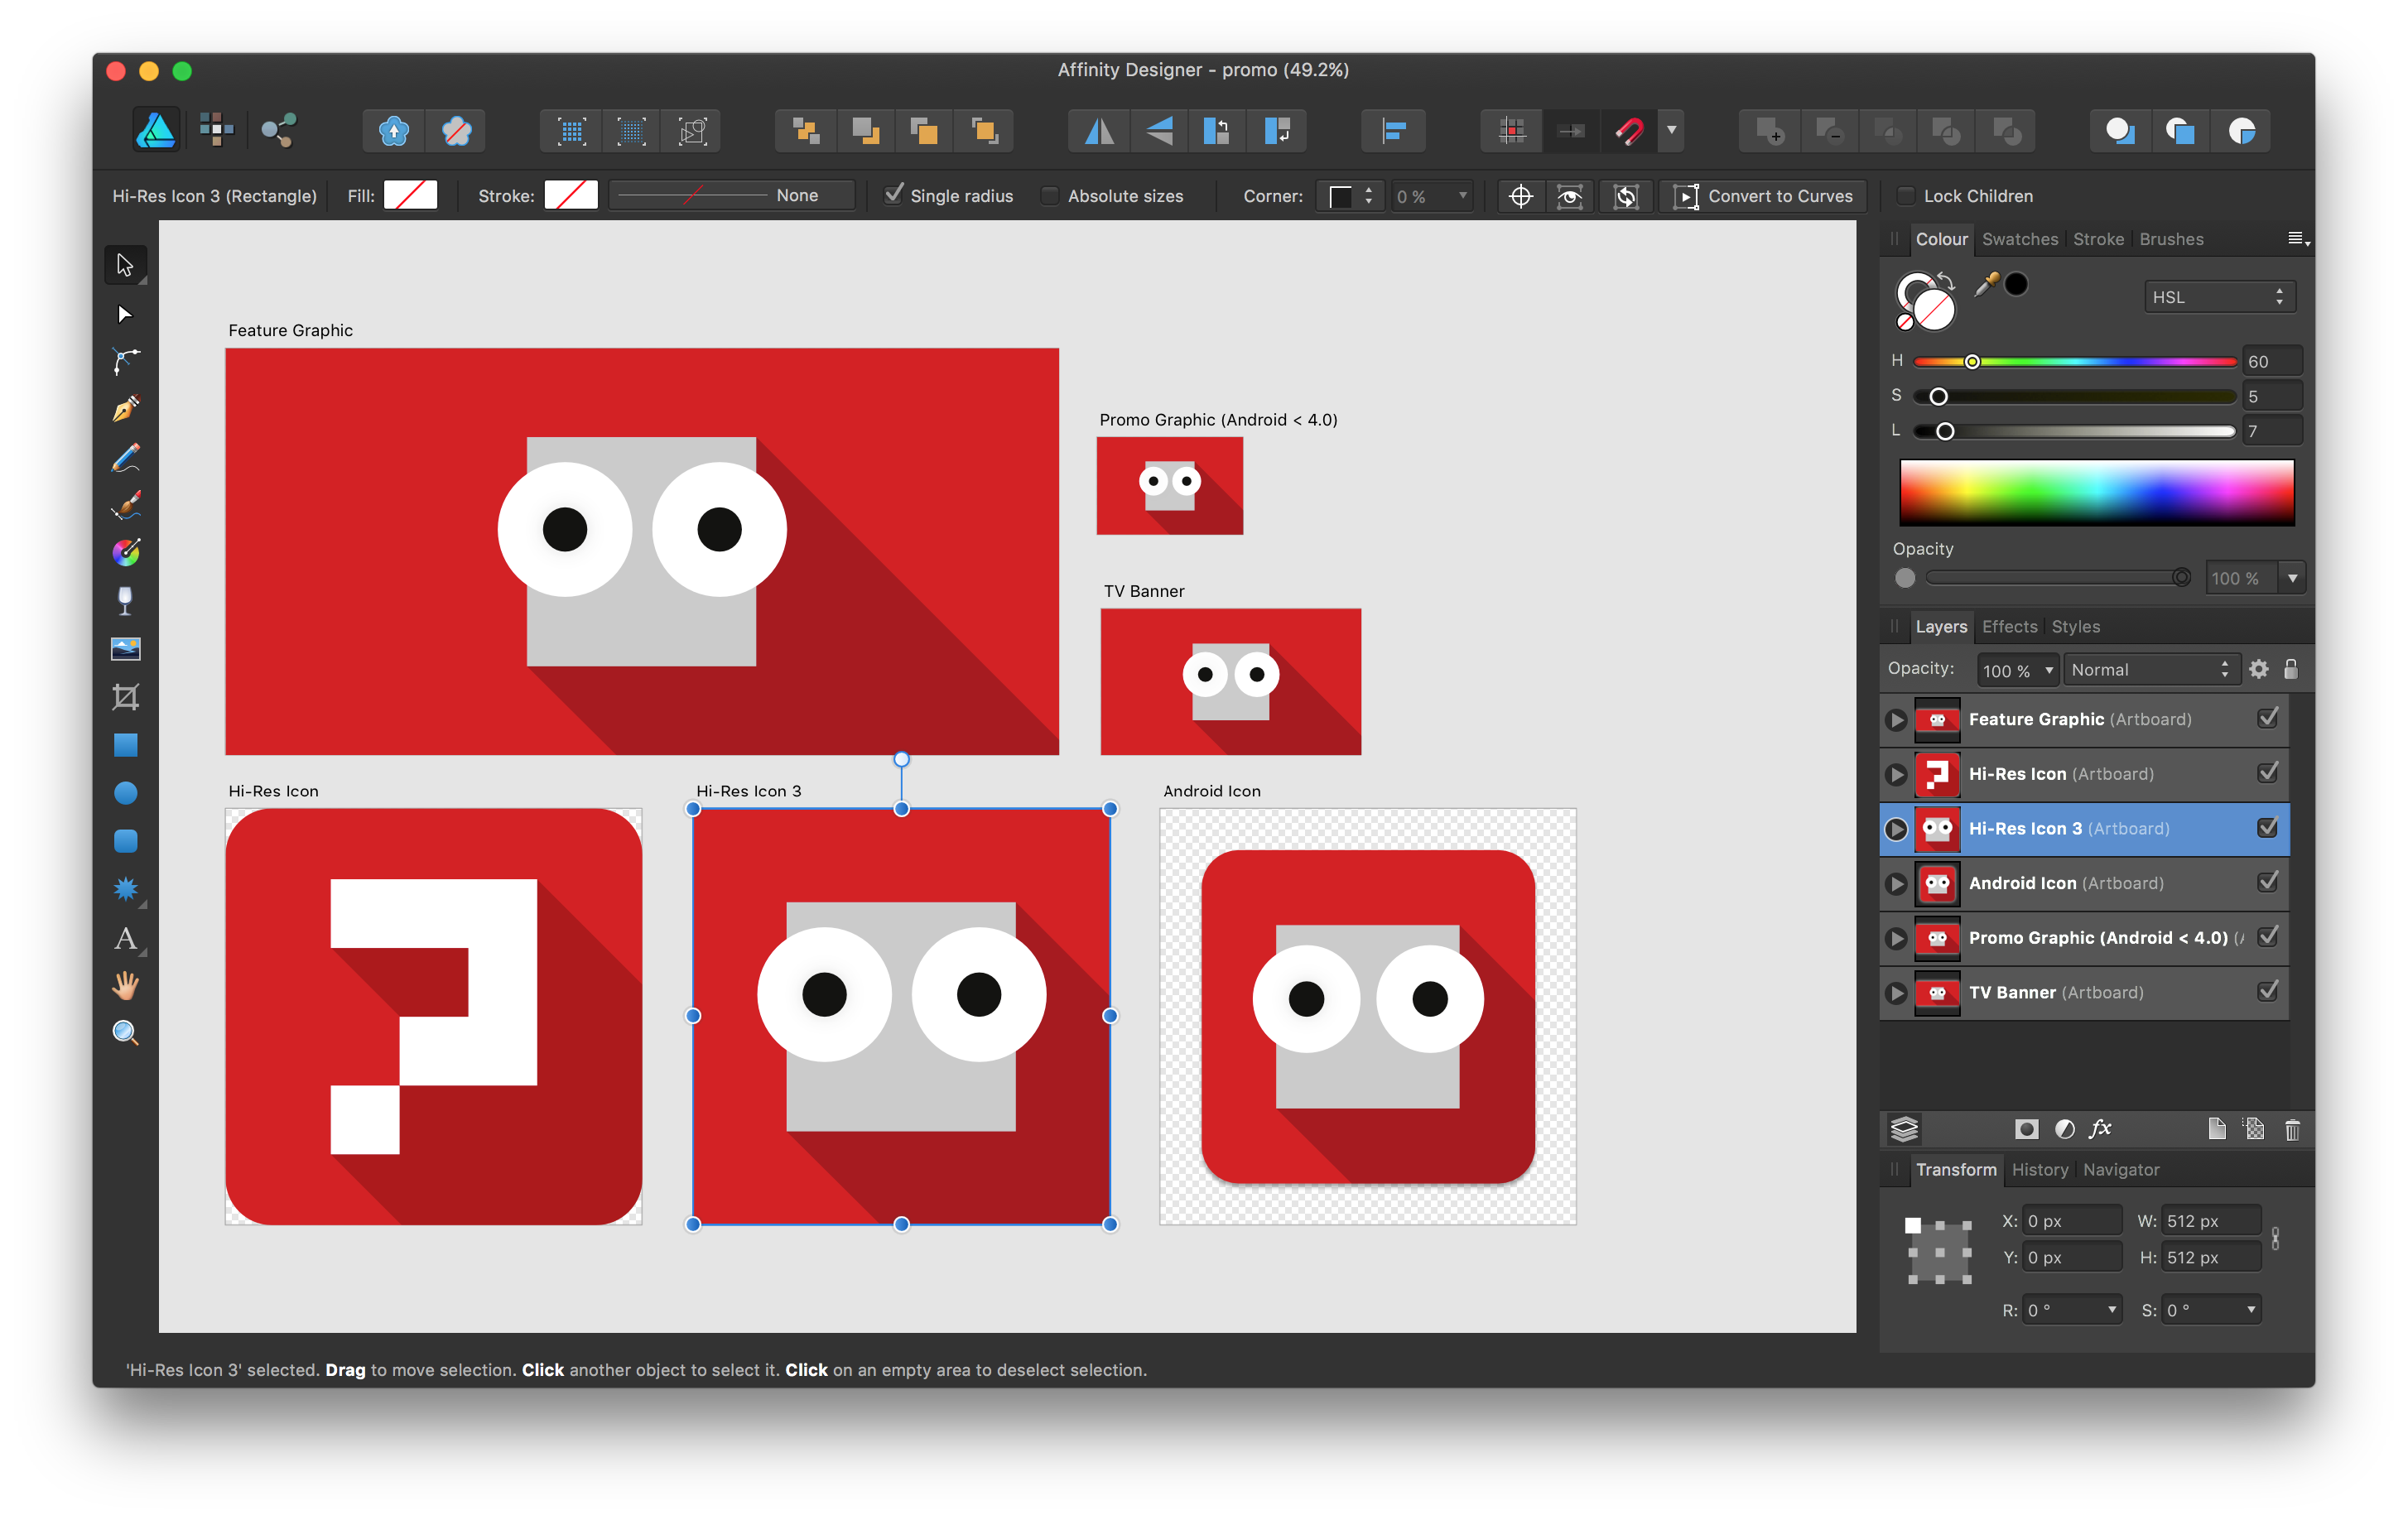Open the Navigator tab

(x=2121, y=1170)
